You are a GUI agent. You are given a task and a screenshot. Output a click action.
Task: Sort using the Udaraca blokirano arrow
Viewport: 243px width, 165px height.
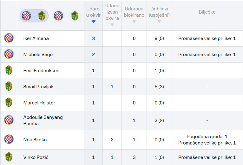pyautogui.click(x=134, y=22)
